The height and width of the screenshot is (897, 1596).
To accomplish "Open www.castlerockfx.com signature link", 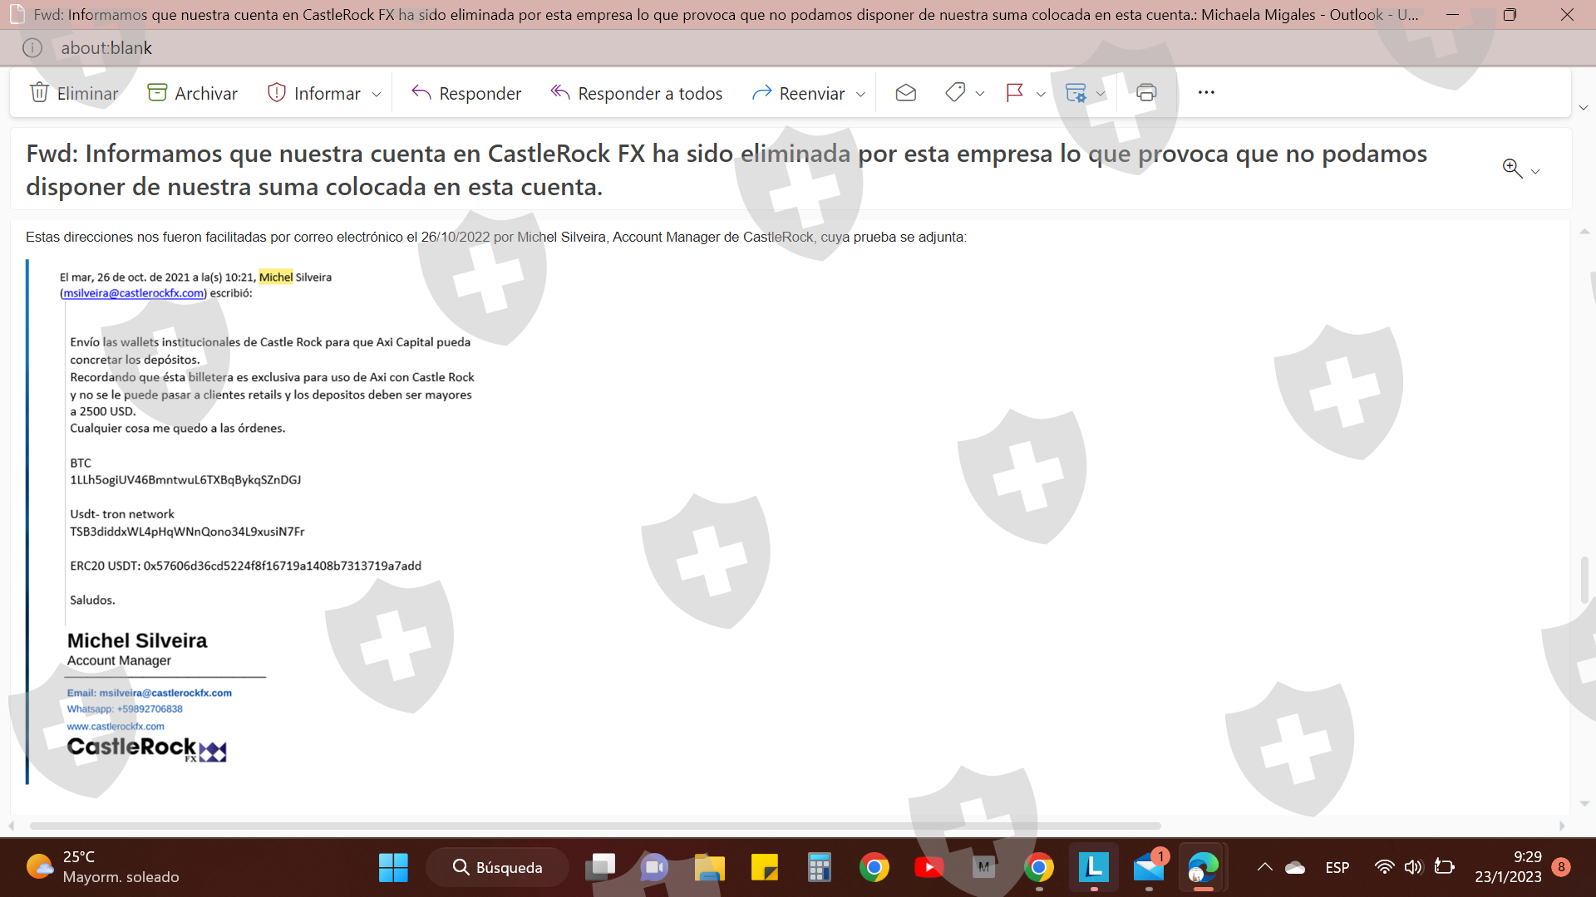I will [x=116, y=726].
